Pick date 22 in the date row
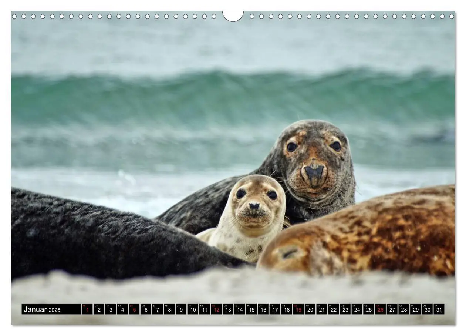The height and width of the screenshot is (336, 466). (333, 309)
